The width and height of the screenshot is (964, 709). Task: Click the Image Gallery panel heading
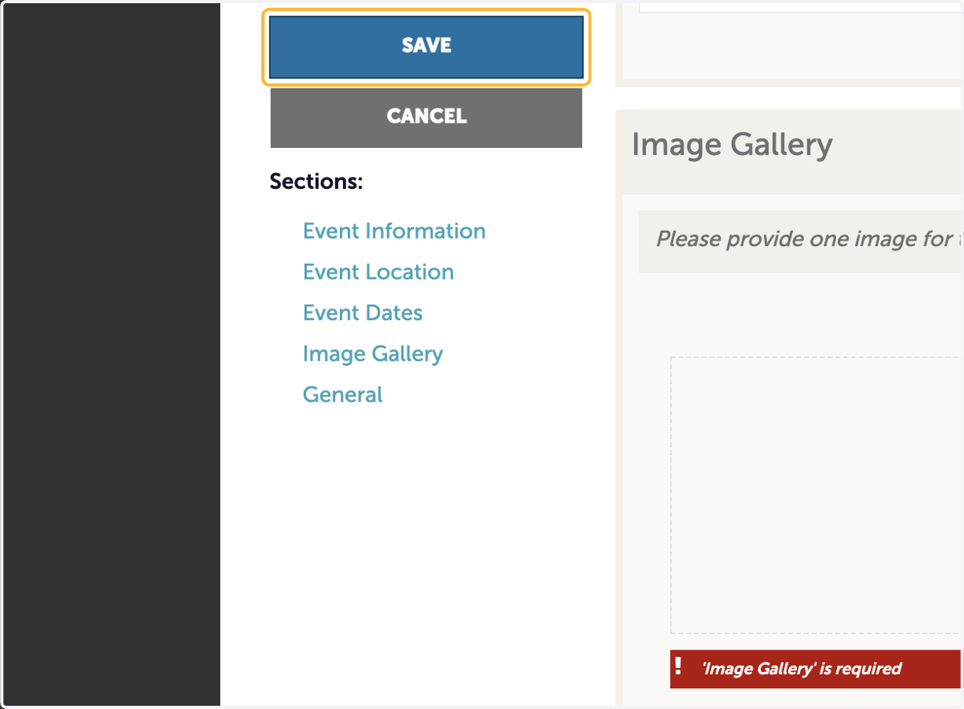tap(732, 145)
